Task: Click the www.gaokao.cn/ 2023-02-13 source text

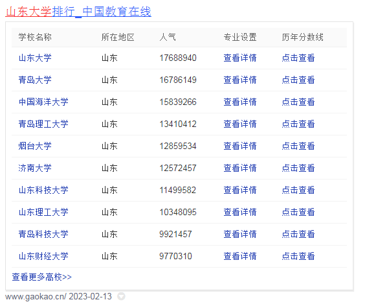Action: click(58, 296)
